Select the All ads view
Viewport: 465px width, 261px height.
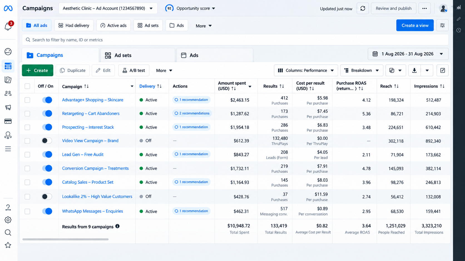[x=37, y=25]
